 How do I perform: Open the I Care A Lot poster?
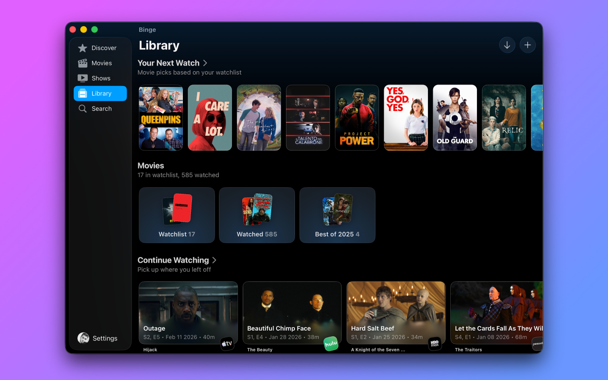coord(210,118)
